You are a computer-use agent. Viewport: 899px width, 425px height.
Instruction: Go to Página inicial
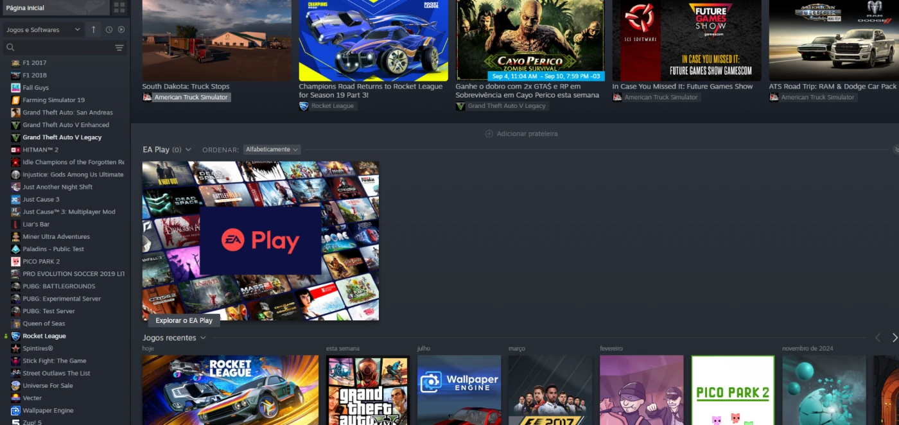[x=56, y=8]
